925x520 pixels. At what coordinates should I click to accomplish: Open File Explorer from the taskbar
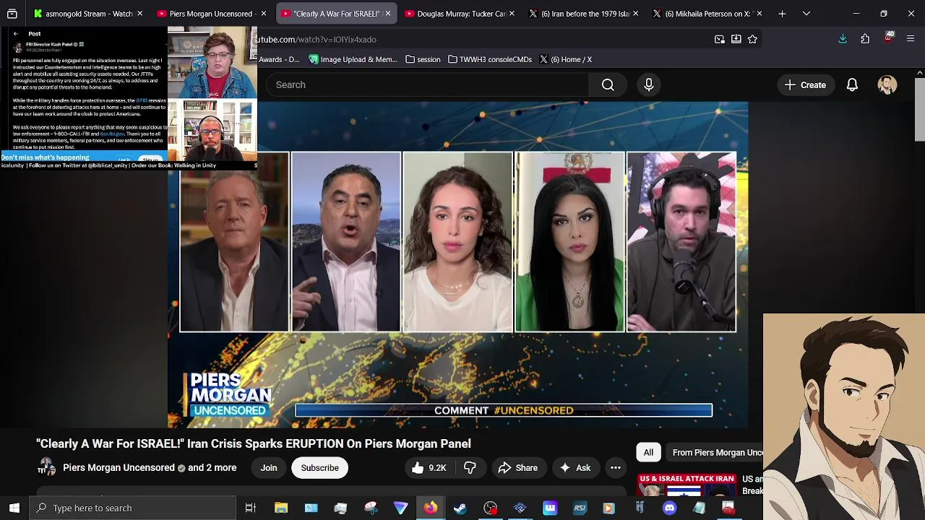click(281, 508)
